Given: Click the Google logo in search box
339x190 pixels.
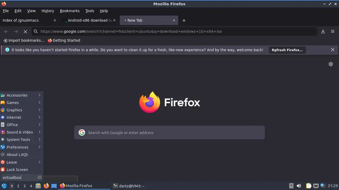Looking at the screenshot, I should coord(82,132).
